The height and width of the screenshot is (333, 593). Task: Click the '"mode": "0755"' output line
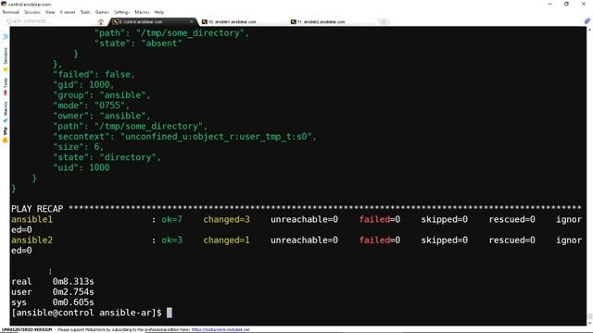tap(91, 105)
